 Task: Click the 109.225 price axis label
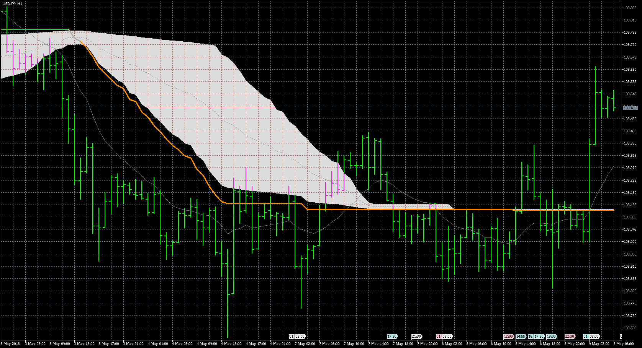click(630, 180)
